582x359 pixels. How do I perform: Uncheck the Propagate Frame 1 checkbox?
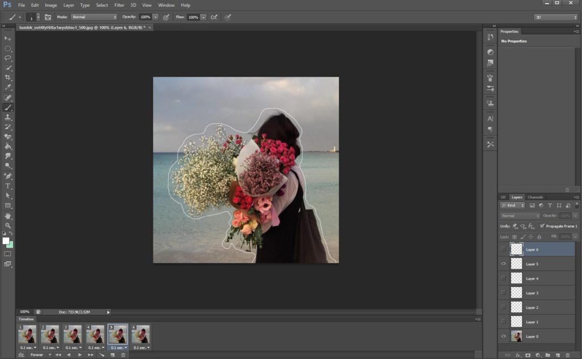point(542,226)
